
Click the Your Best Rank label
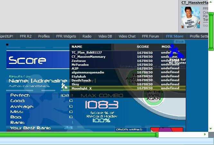click(31, 128)
